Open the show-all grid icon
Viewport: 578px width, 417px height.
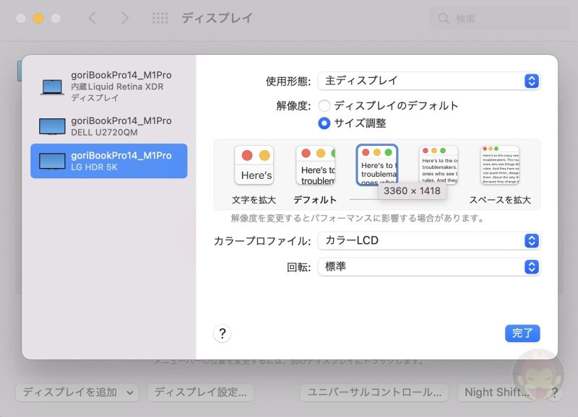point(160,18)
